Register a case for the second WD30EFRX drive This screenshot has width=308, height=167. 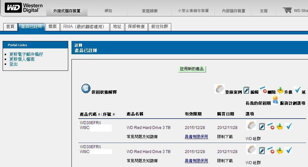(x=251, y=150)
